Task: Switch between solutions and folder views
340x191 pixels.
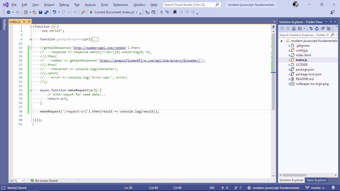Action: [x=300, y=28]
